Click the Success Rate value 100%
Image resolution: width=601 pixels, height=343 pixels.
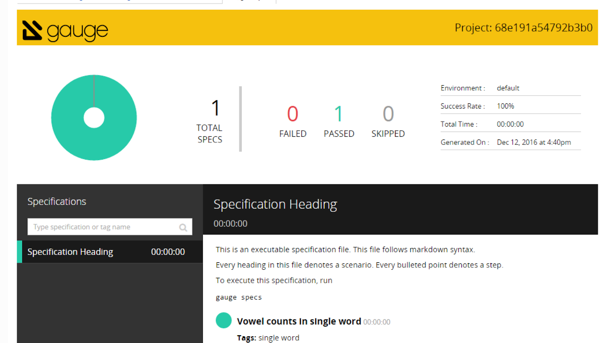[x=505, y=106]
